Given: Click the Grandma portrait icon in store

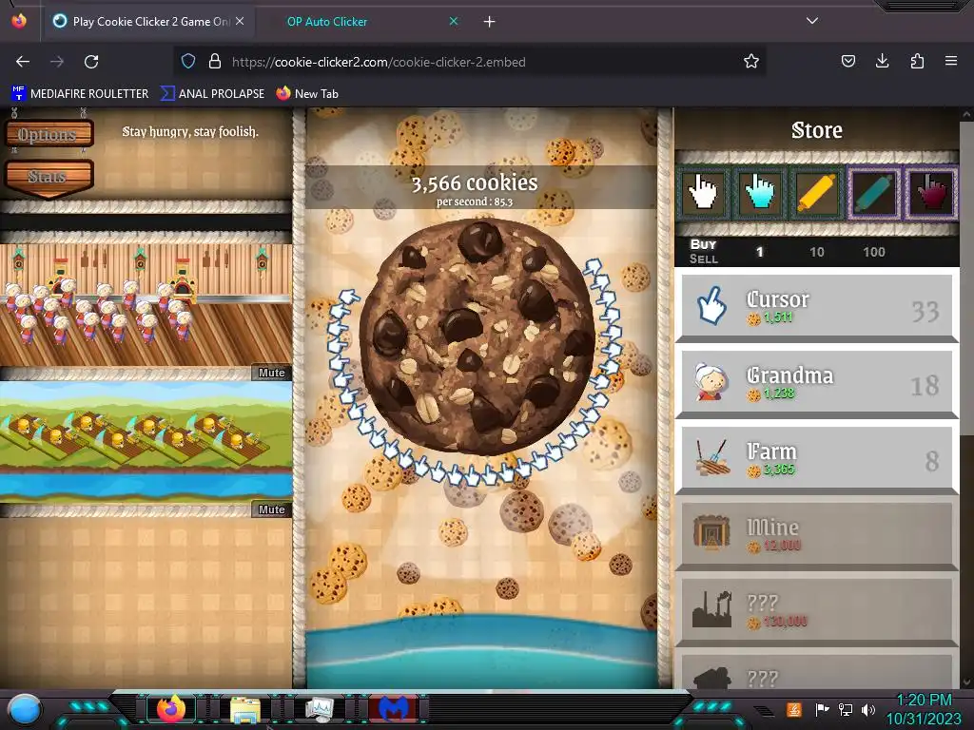Looking at the screenshot, I should point(711,382).
